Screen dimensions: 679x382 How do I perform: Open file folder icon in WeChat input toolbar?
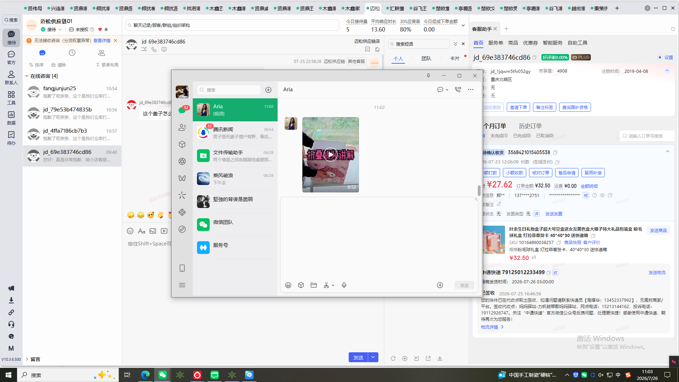click(x=314, y=285)
